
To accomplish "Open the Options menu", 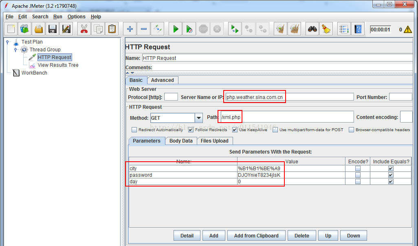I will [77, 17].
